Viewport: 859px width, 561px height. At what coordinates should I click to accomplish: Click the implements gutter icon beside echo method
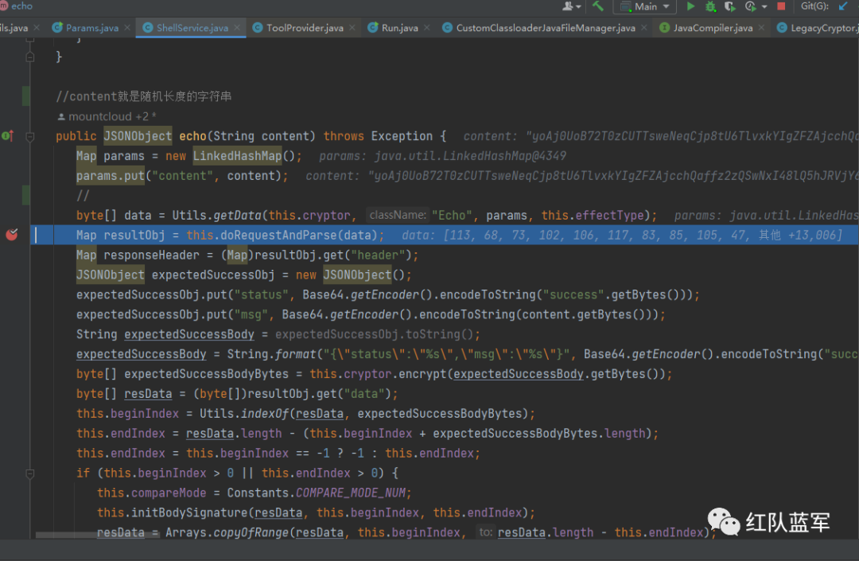pos(8,135)
